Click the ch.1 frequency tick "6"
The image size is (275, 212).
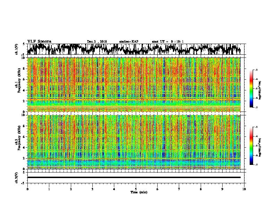[24, 80]
